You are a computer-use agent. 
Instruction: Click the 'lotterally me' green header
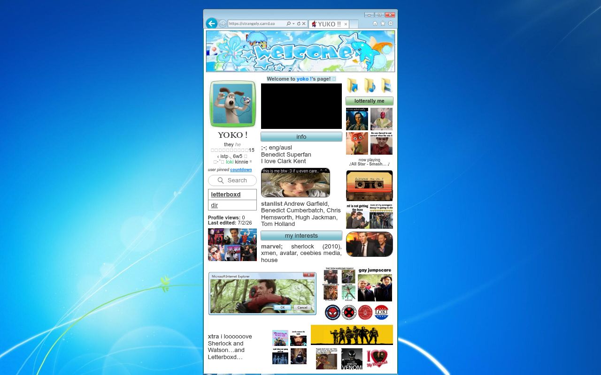point(370,101)
